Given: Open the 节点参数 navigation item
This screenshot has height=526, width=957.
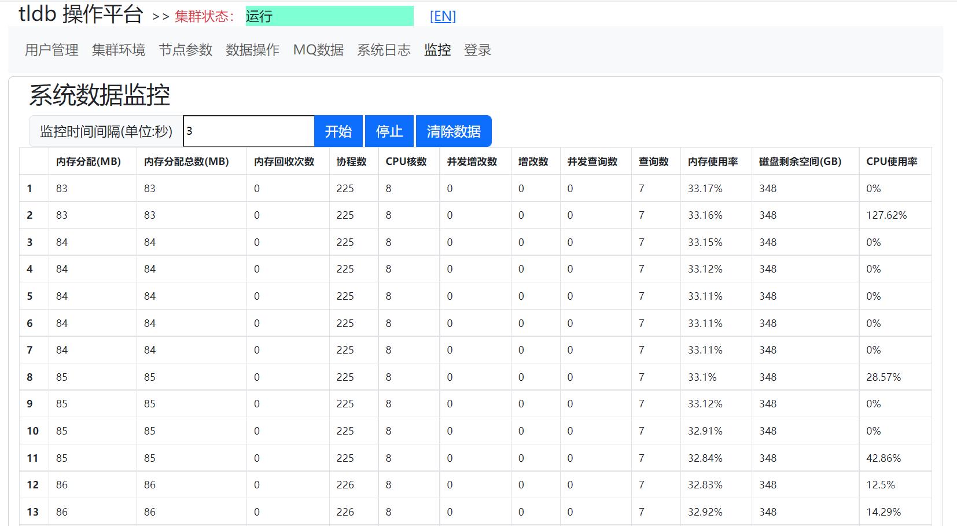Looking at the screenshot, I should (x=186, y=50).
